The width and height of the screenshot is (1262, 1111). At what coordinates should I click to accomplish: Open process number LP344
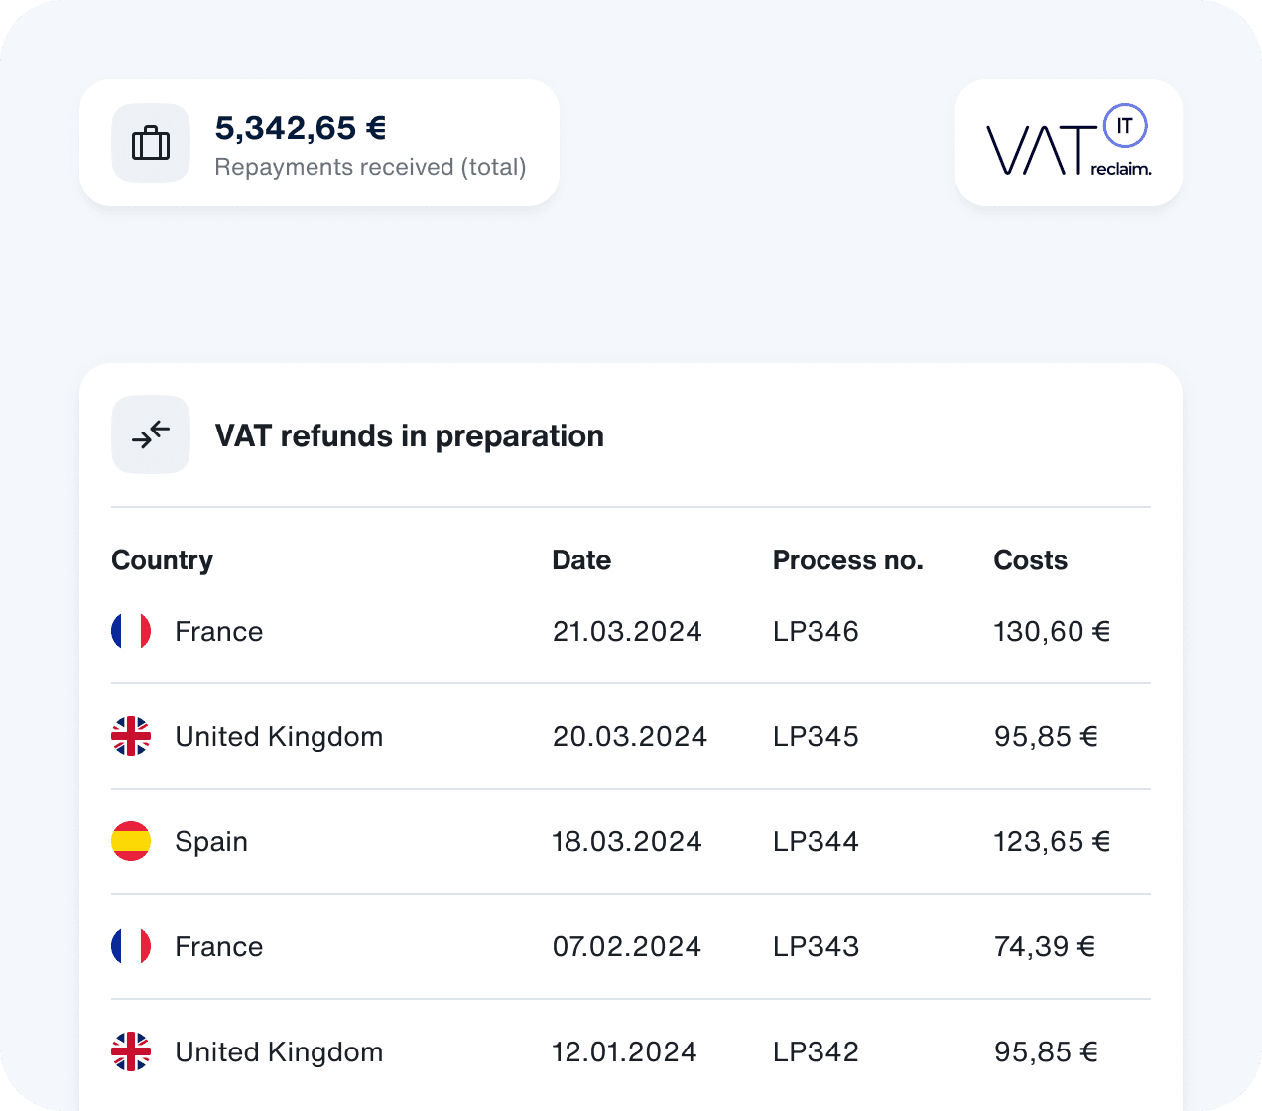(816, 842)
